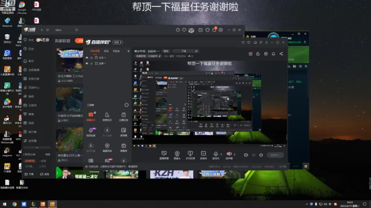Click the refresh arrow in the Douyu client
Image resolution: width=371 pixels, height=208 pixels.
48,30
